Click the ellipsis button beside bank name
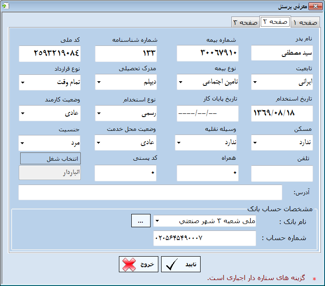The width and height of the screenshot is (325, 286). coord(140,221)
